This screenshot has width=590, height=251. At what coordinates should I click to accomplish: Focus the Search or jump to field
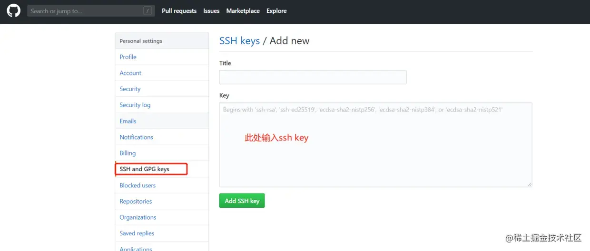[x=91, y=11]
